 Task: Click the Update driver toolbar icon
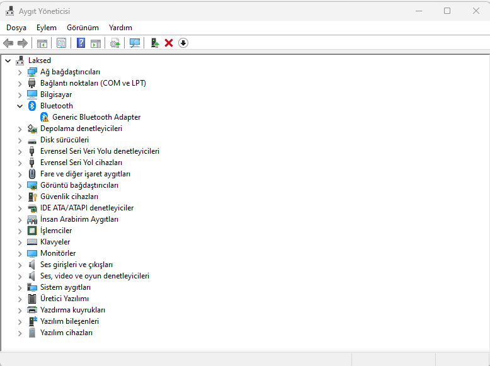click(115, 43)
